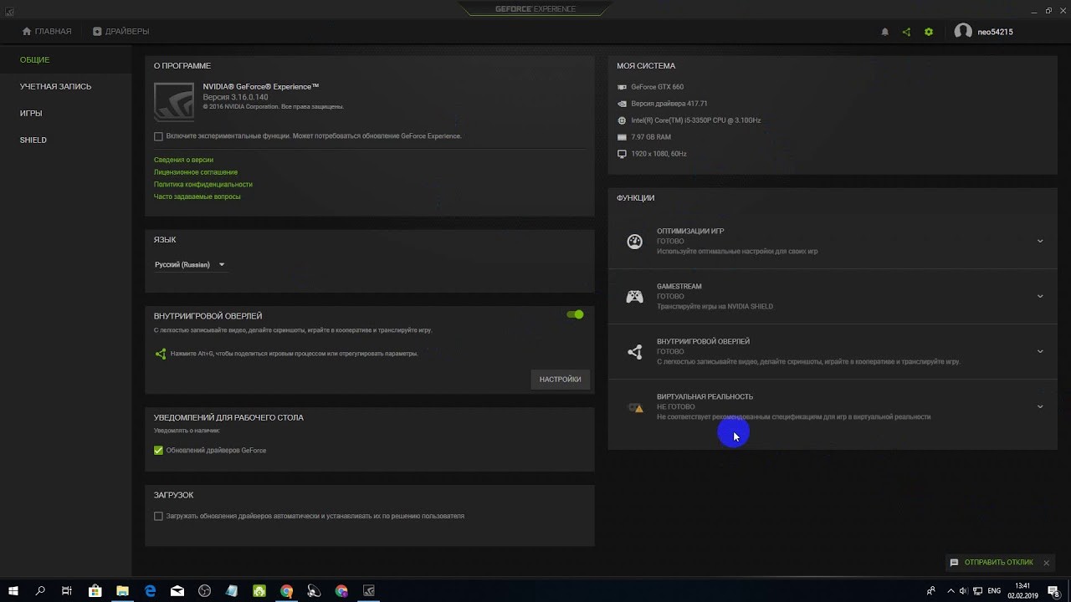Dismiss the feedback banner with X
This screenshot has width=1071, height=602.
point(1046,564)
